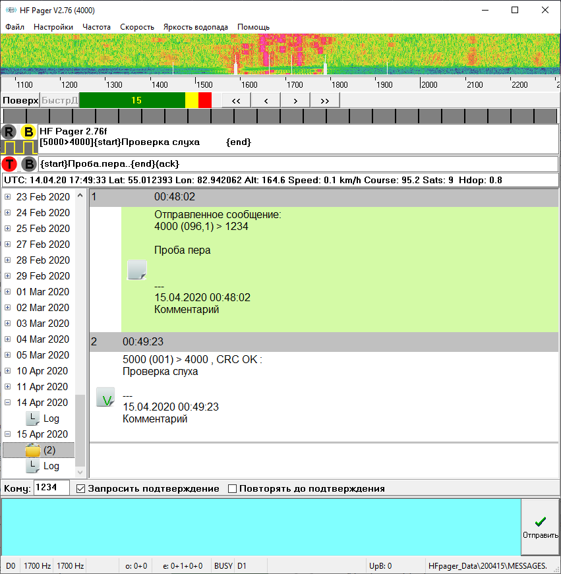This screenshot has width=561, height=574.
Task: Expand the 10 Apr 2020 tree node
Action: pyautogui.click(x=8, y=371)
